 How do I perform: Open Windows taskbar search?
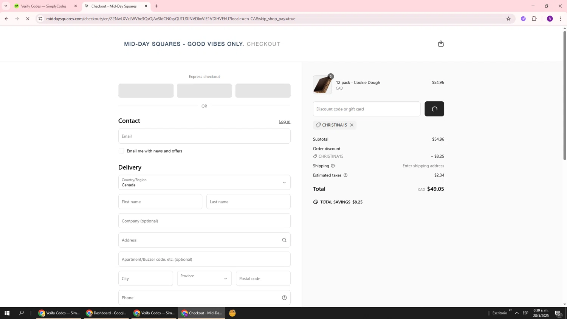[22, 313]
